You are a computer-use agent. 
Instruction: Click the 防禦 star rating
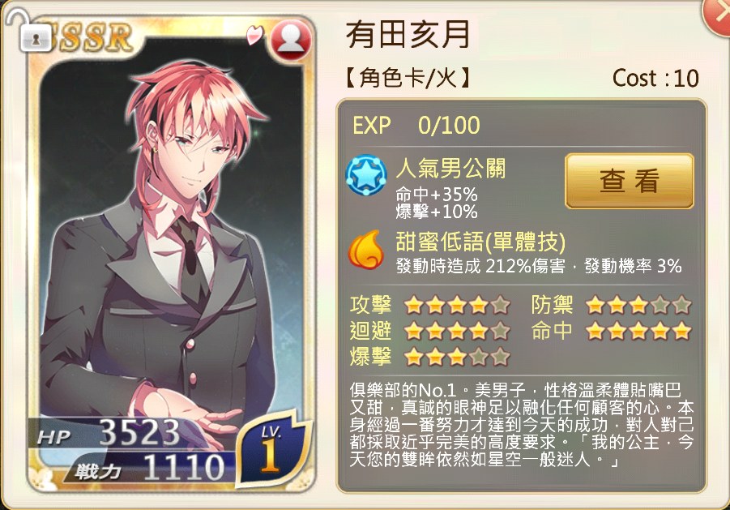click(x=638, y=306)
